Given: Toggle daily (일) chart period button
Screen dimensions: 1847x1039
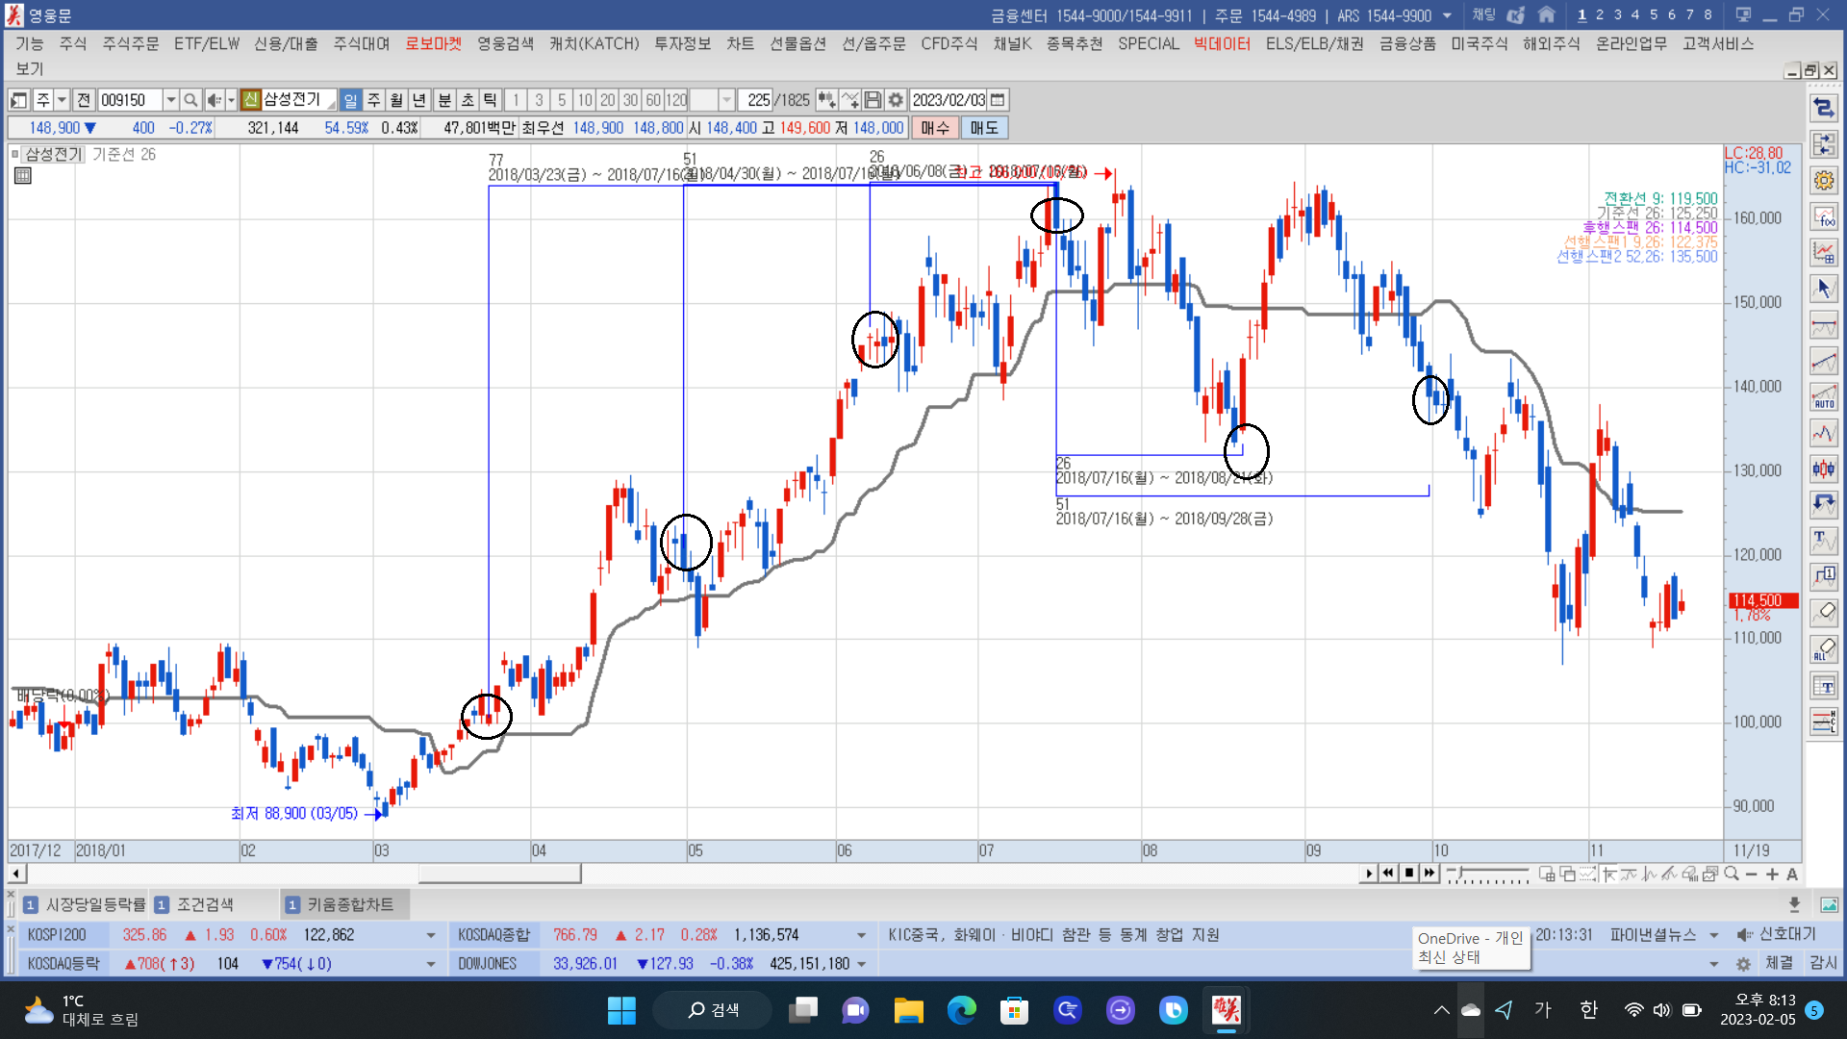Looking at the screenshot, I should point(351,100).
